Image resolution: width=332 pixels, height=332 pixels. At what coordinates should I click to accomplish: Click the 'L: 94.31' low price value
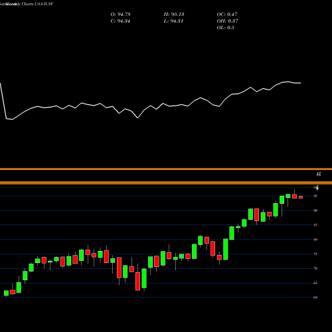(x=173, y=21)
